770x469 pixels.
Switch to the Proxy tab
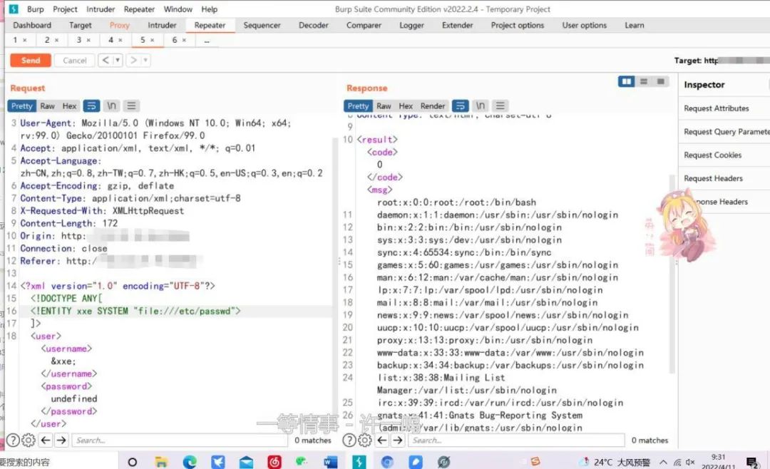point(119,25)
